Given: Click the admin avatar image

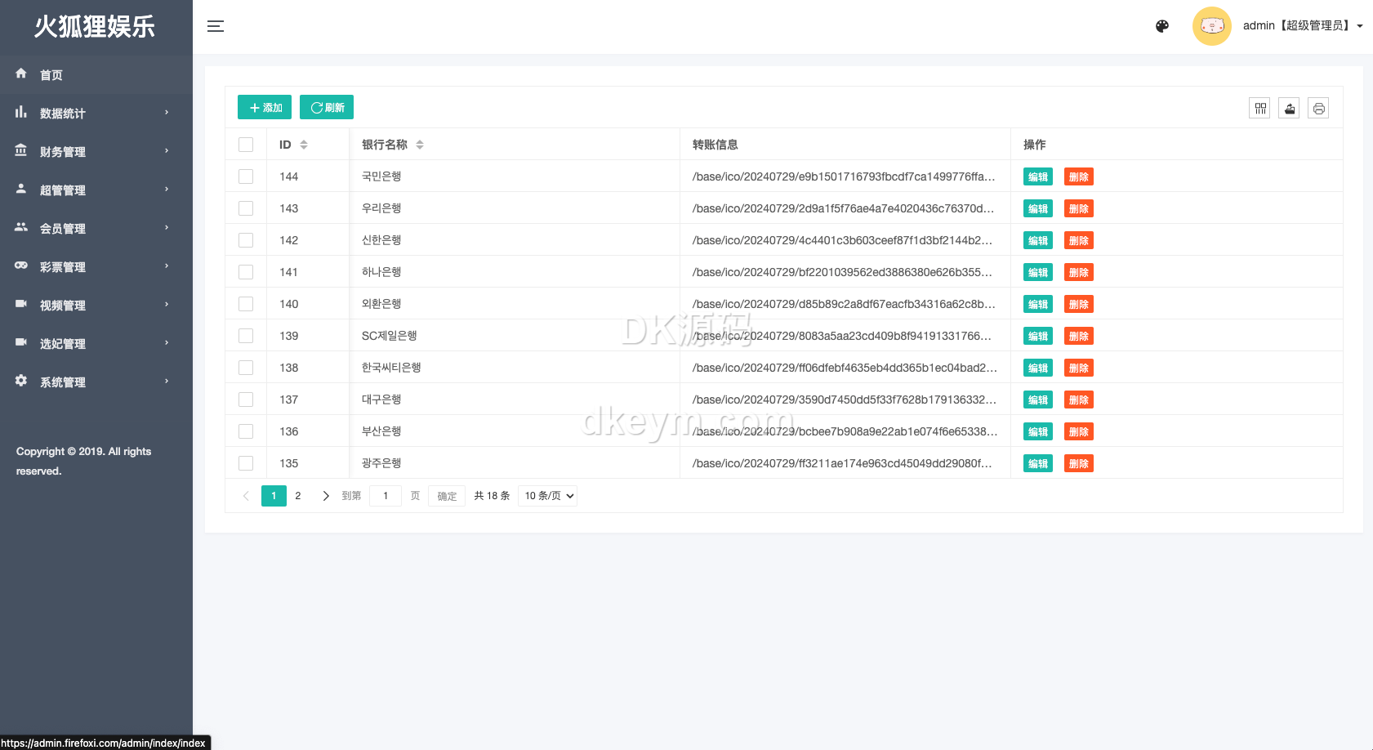Looking at the screenshot, I should point(1211,26).
